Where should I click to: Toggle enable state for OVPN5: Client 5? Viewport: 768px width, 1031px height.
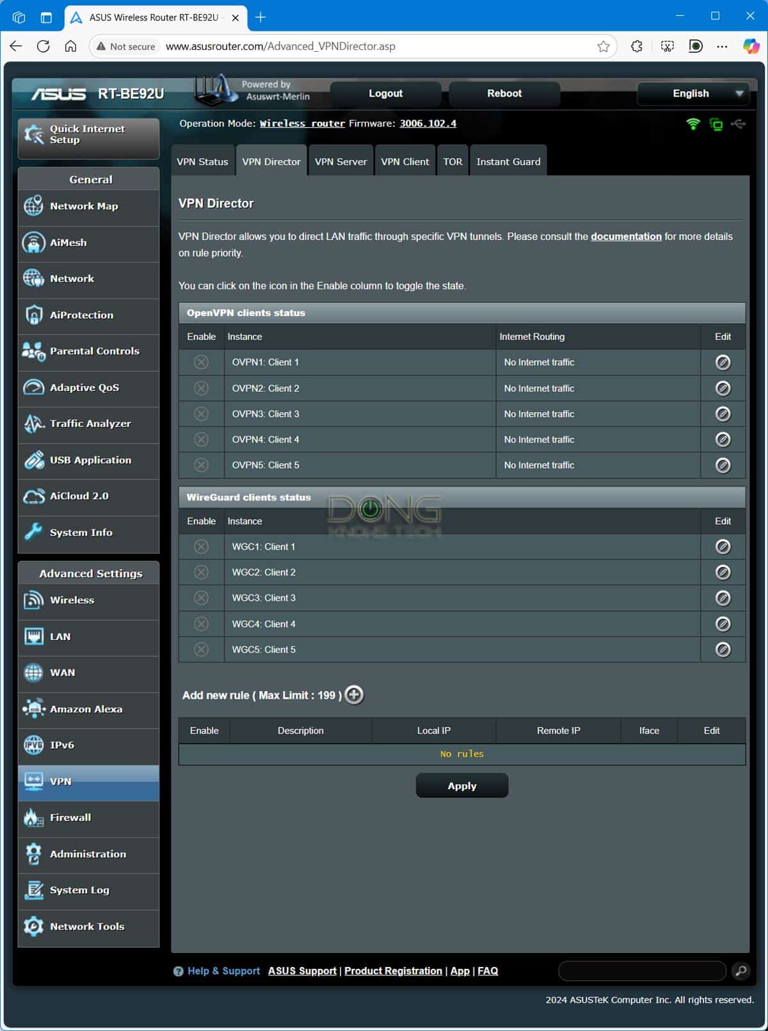pyautogui.click(x=201, y=465)
